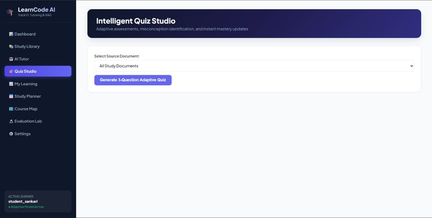Switch to Evaluation Lab
The height and width of the screenshot is (218, 432).
pyautogui.click(x=38, y=121)
